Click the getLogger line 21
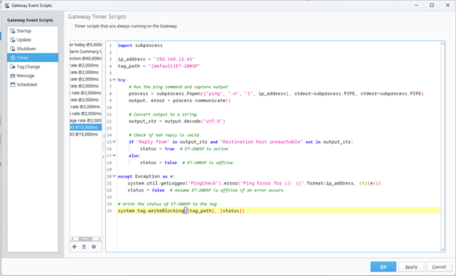 (255, 184)
